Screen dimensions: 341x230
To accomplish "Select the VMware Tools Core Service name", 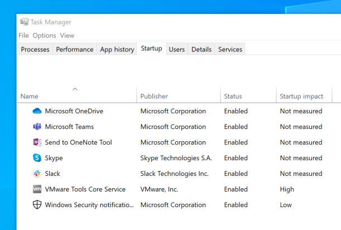I will [x=85, y=189].
